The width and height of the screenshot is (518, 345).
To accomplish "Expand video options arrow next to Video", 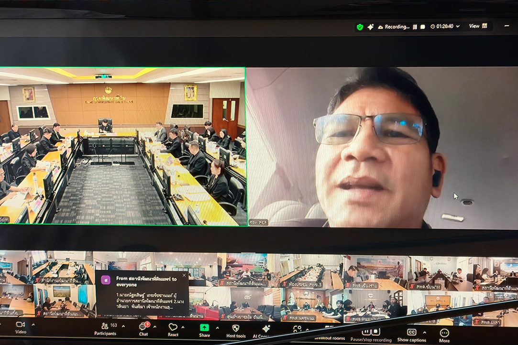I will point(33,325).
